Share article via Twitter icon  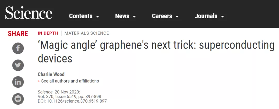[x=18, y=65]
